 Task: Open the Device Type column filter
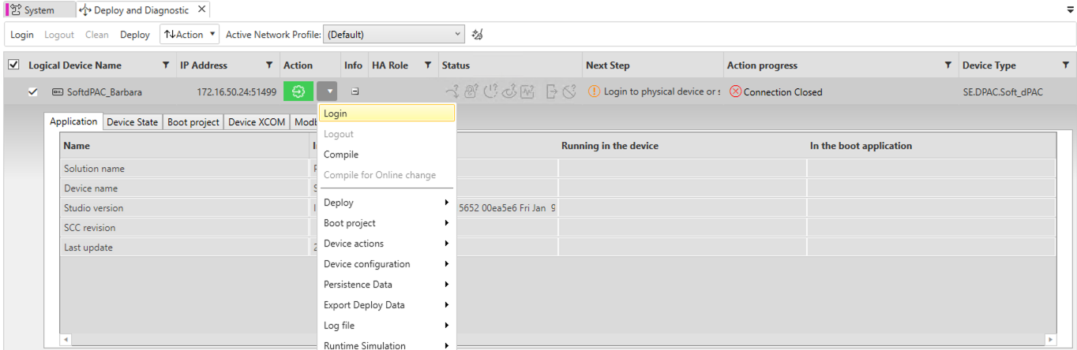(x=1065, y=65)
